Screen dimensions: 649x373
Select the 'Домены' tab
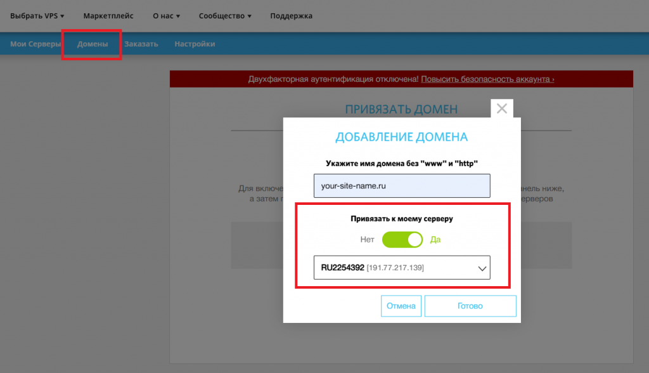93,44
